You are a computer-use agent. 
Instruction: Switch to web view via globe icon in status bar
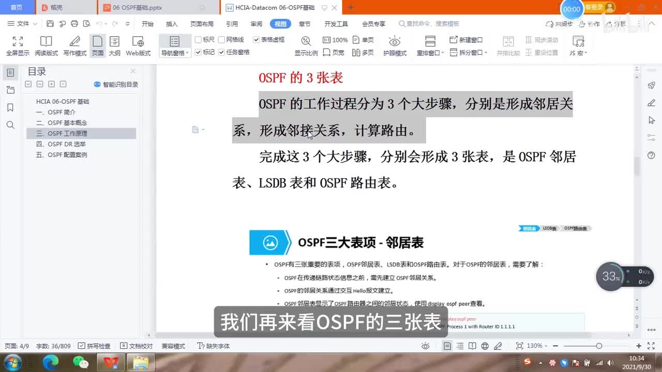(x=485, y=346)
